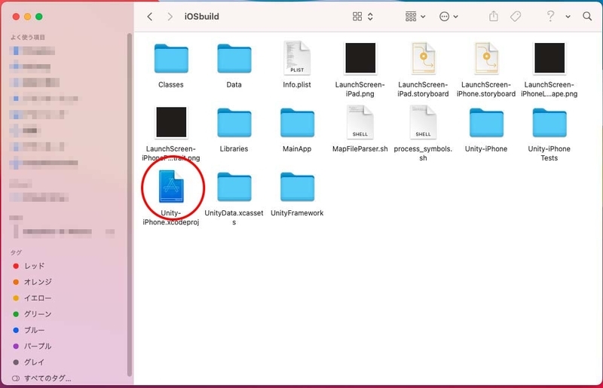Viewport: 603px width, 388px height.
Task: Open the UnityData.xcassets folder
Action: (234, 187)
